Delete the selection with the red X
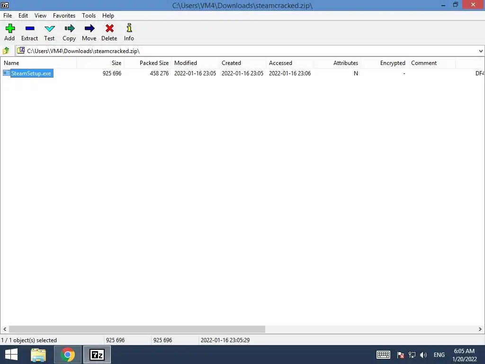This screenshot has width=485, height=364. [109, 28]
